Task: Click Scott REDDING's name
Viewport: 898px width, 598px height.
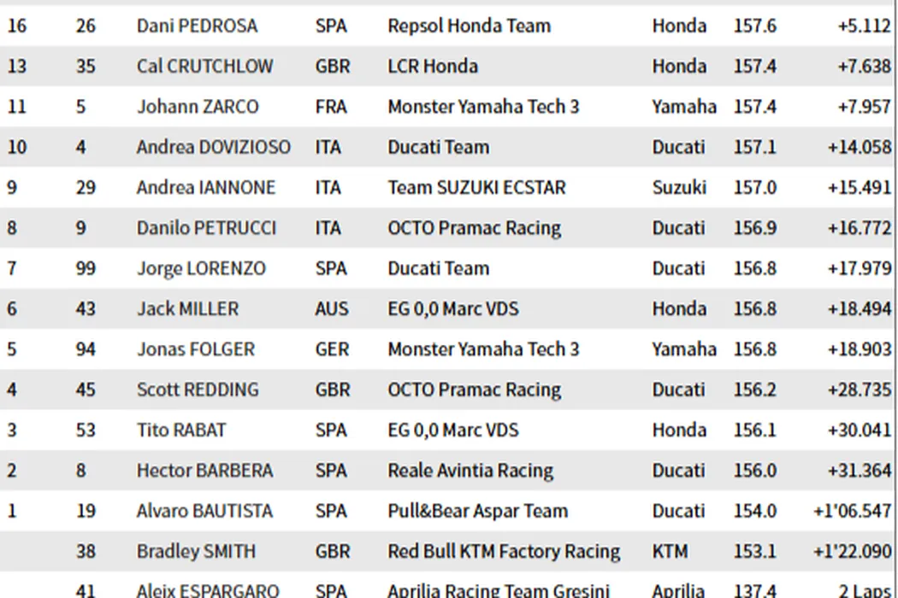Action: pyautogui.click(x=198, y=390)
